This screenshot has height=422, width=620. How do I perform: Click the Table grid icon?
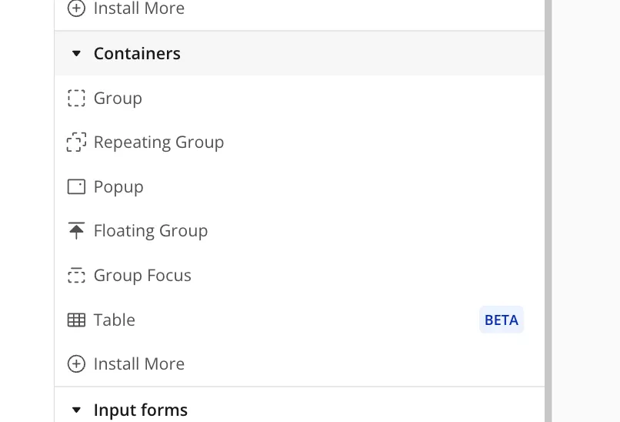(76, 320)
